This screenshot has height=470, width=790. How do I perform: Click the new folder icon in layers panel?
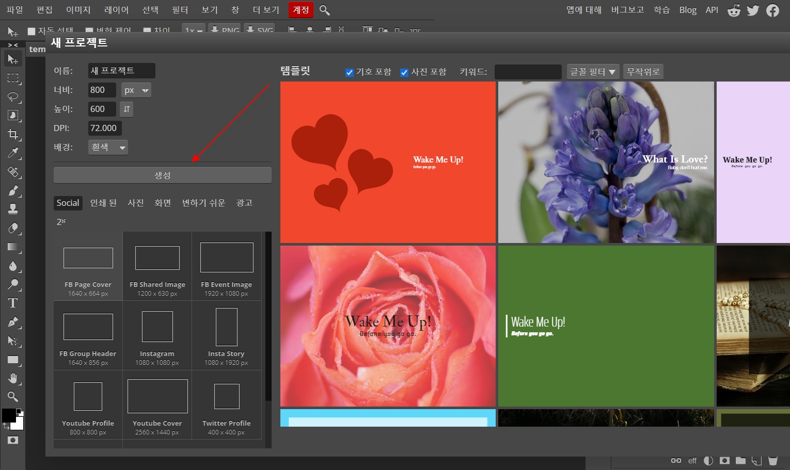(740, 460)
